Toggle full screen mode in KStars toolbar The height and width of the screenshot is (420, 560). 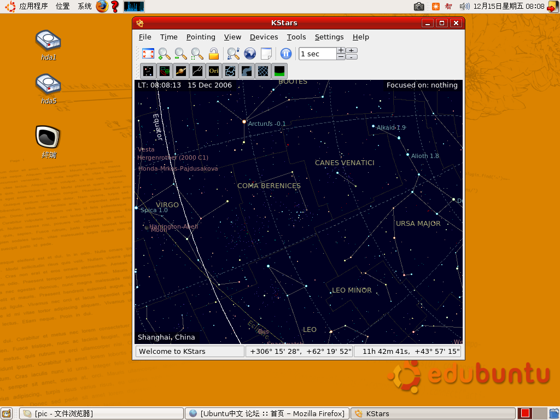pyautogui.click(x=148, y=54)
